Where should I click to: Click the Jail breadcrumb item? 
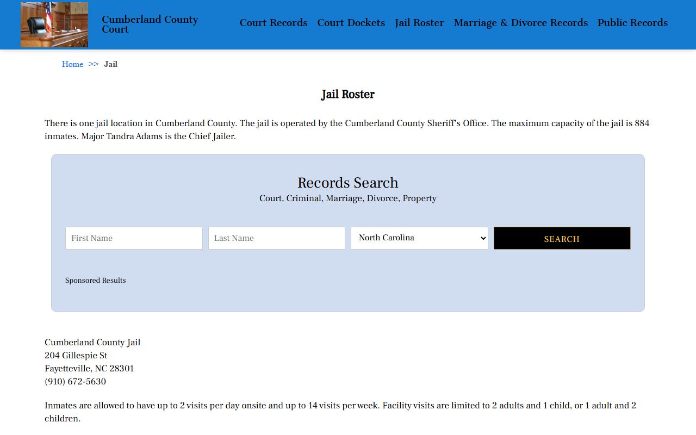pos(111,64)
